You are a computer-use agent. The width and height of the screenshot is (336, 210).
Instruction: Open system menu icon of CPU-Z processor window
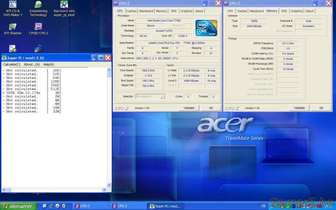pyautogui.click(x=116, y=3)
